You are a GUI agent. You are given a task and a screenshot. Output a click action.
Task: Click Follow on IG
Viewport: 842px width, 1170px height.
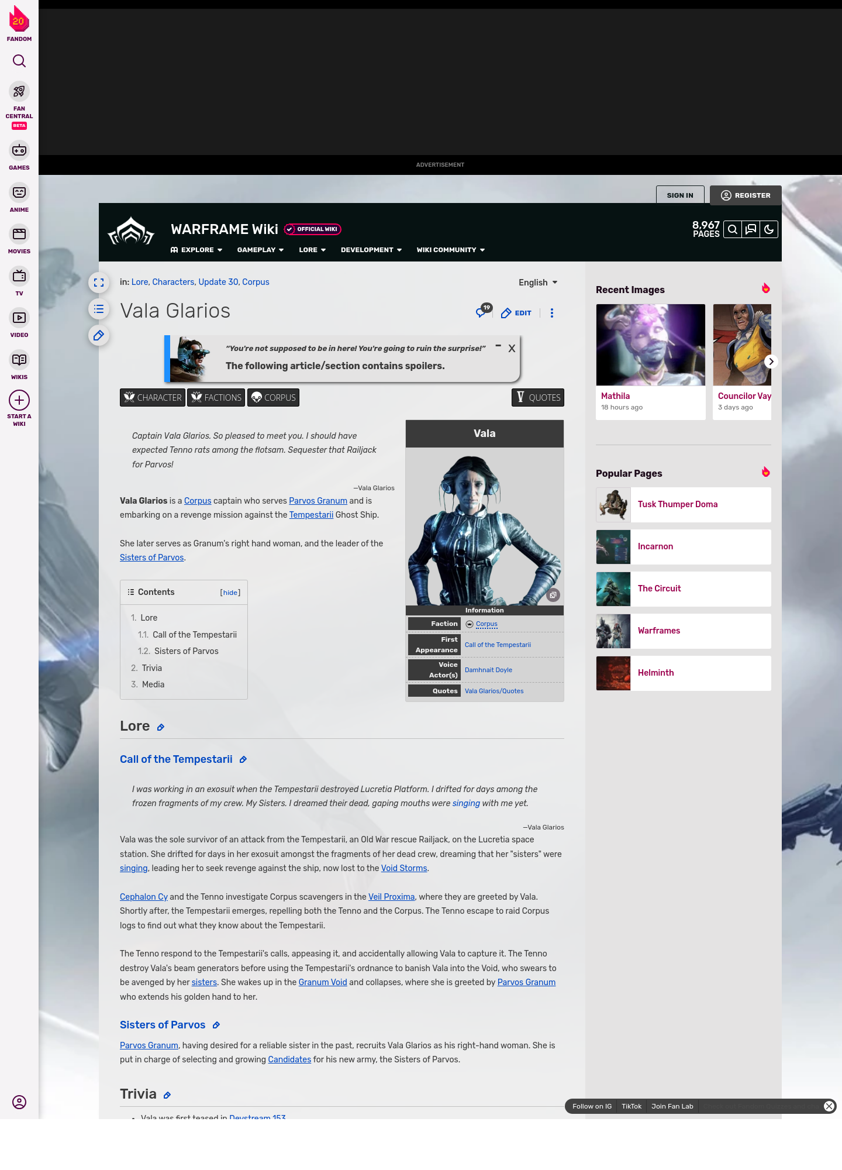pos(592,1106)
